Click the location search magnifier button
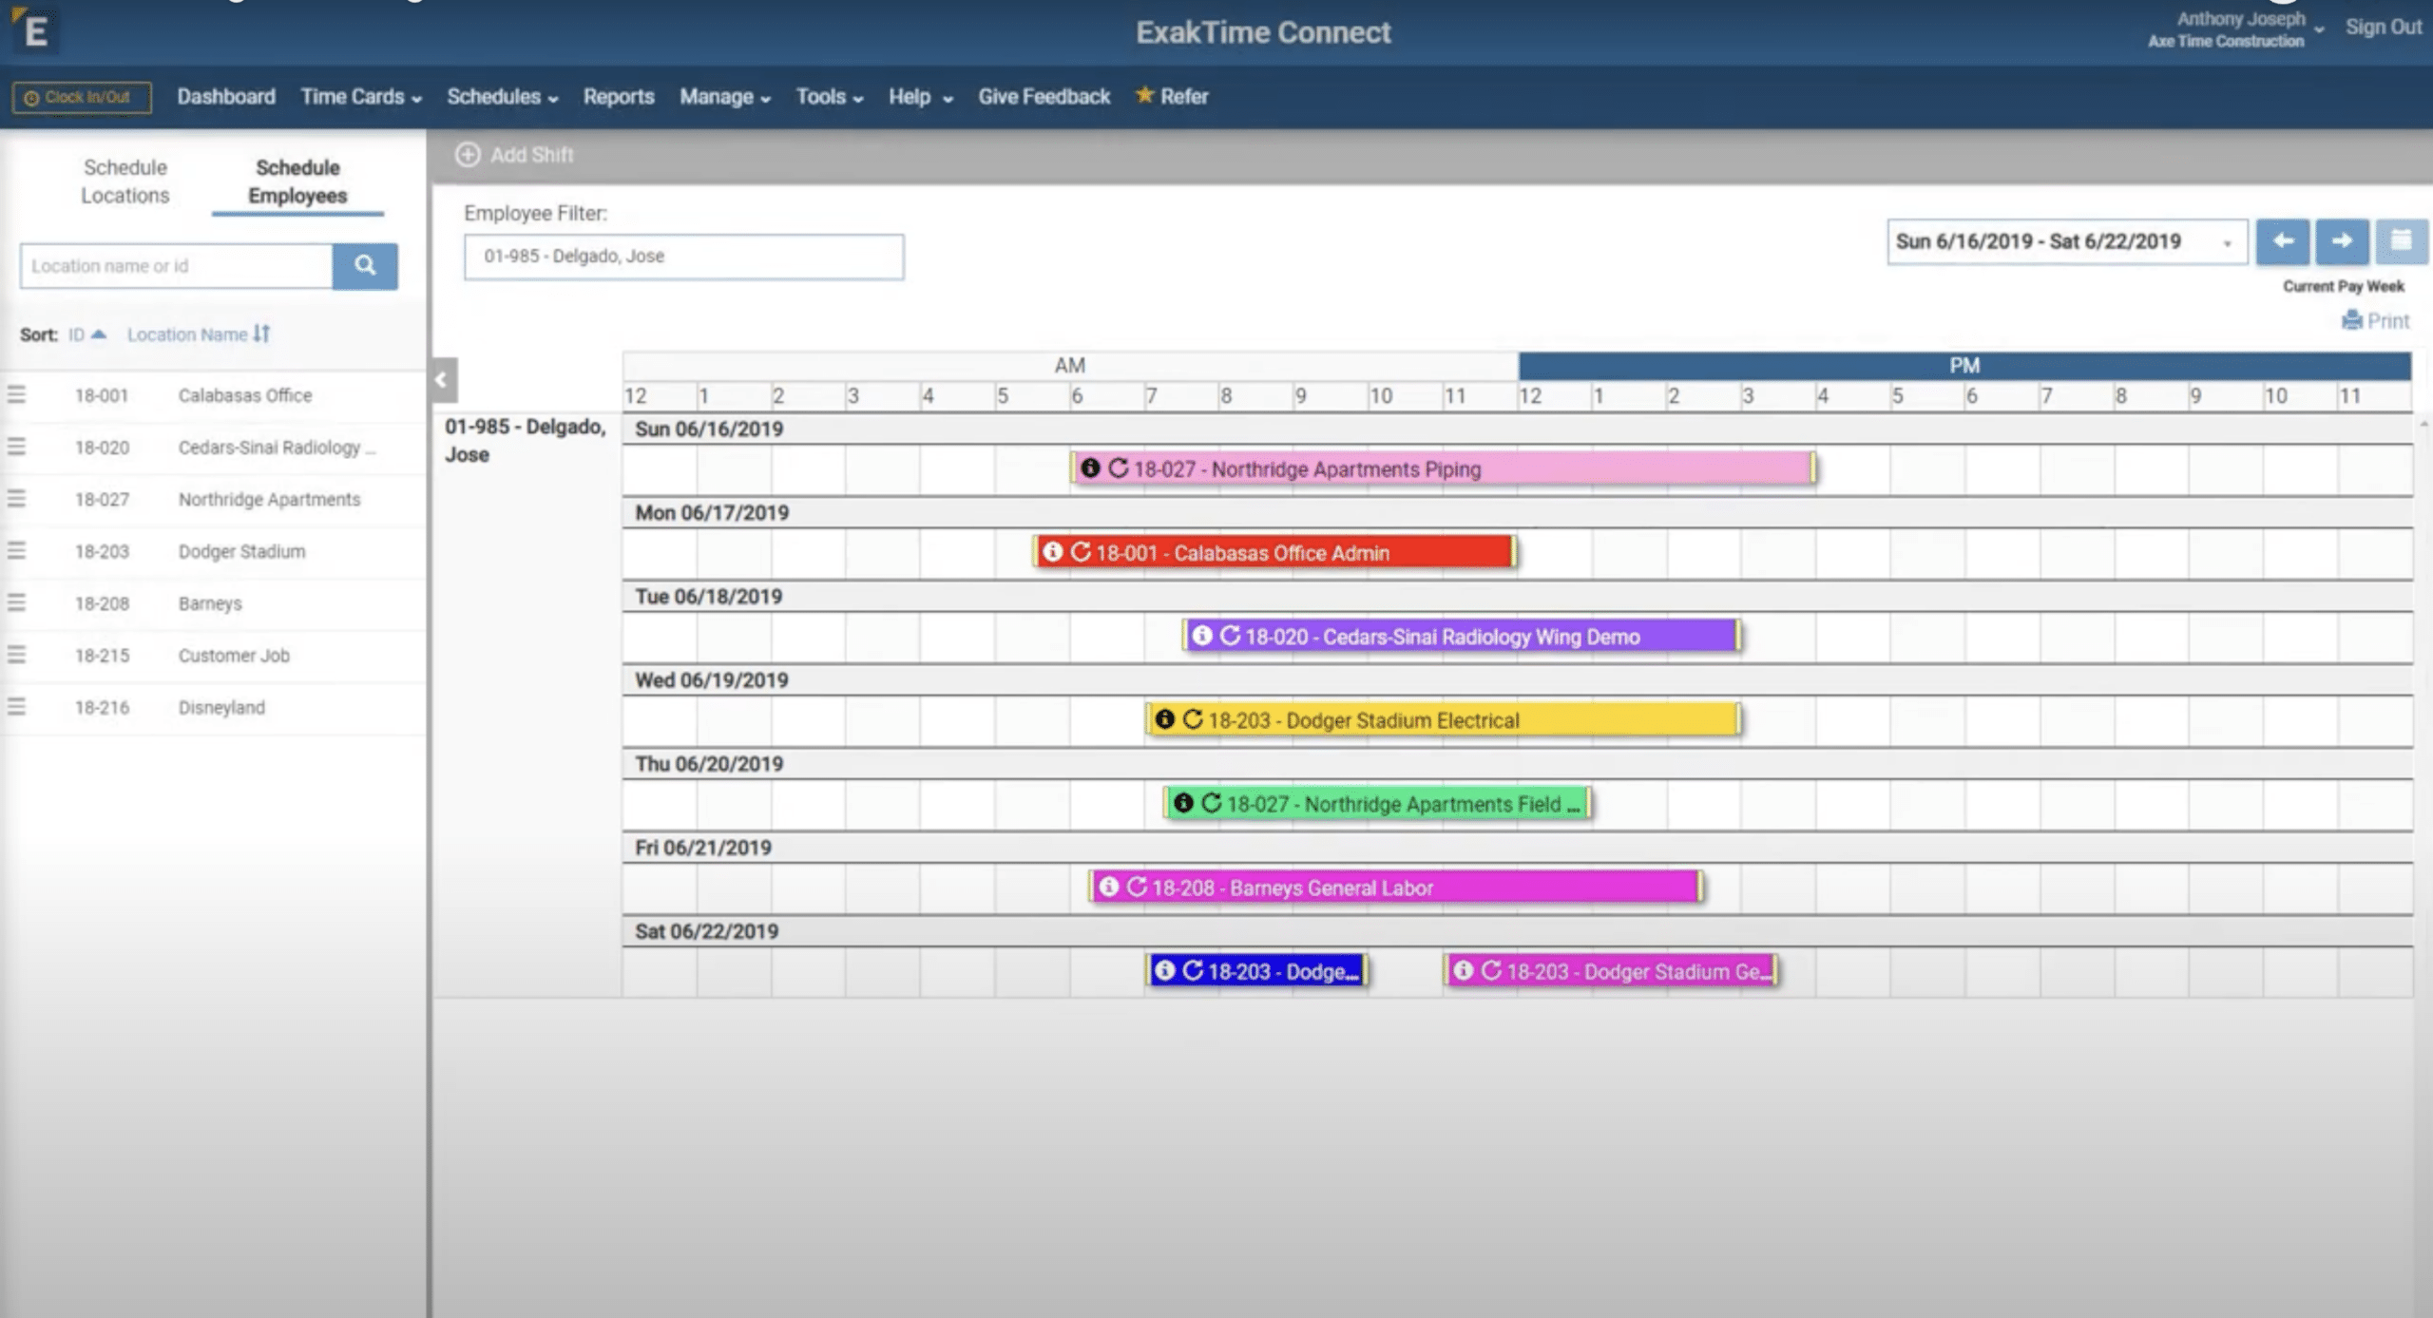 click(x=365, y=266)
